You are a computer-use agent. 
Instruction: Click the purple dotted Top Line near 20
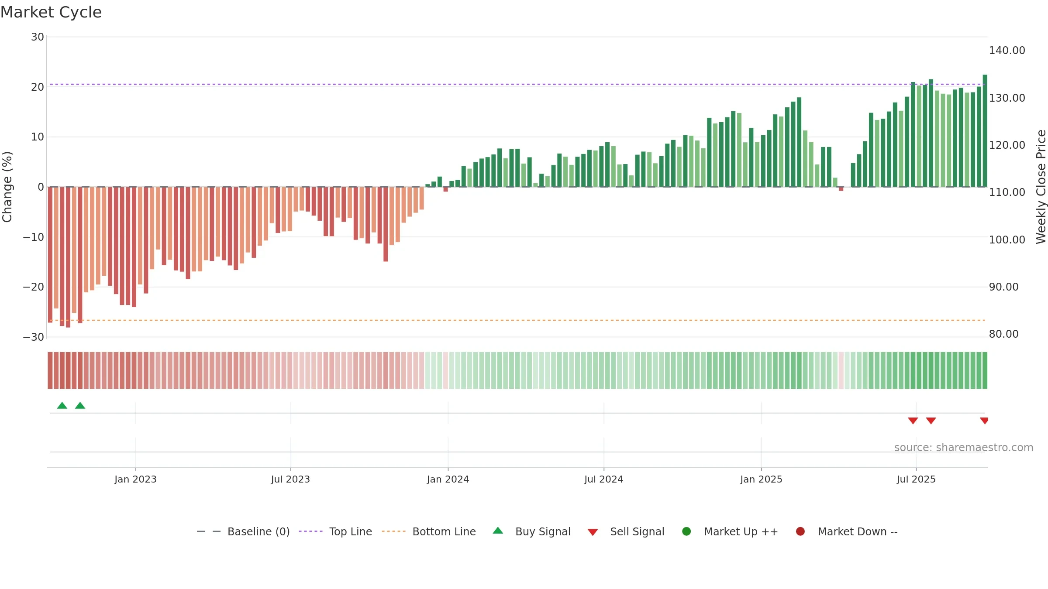(517, 84)
